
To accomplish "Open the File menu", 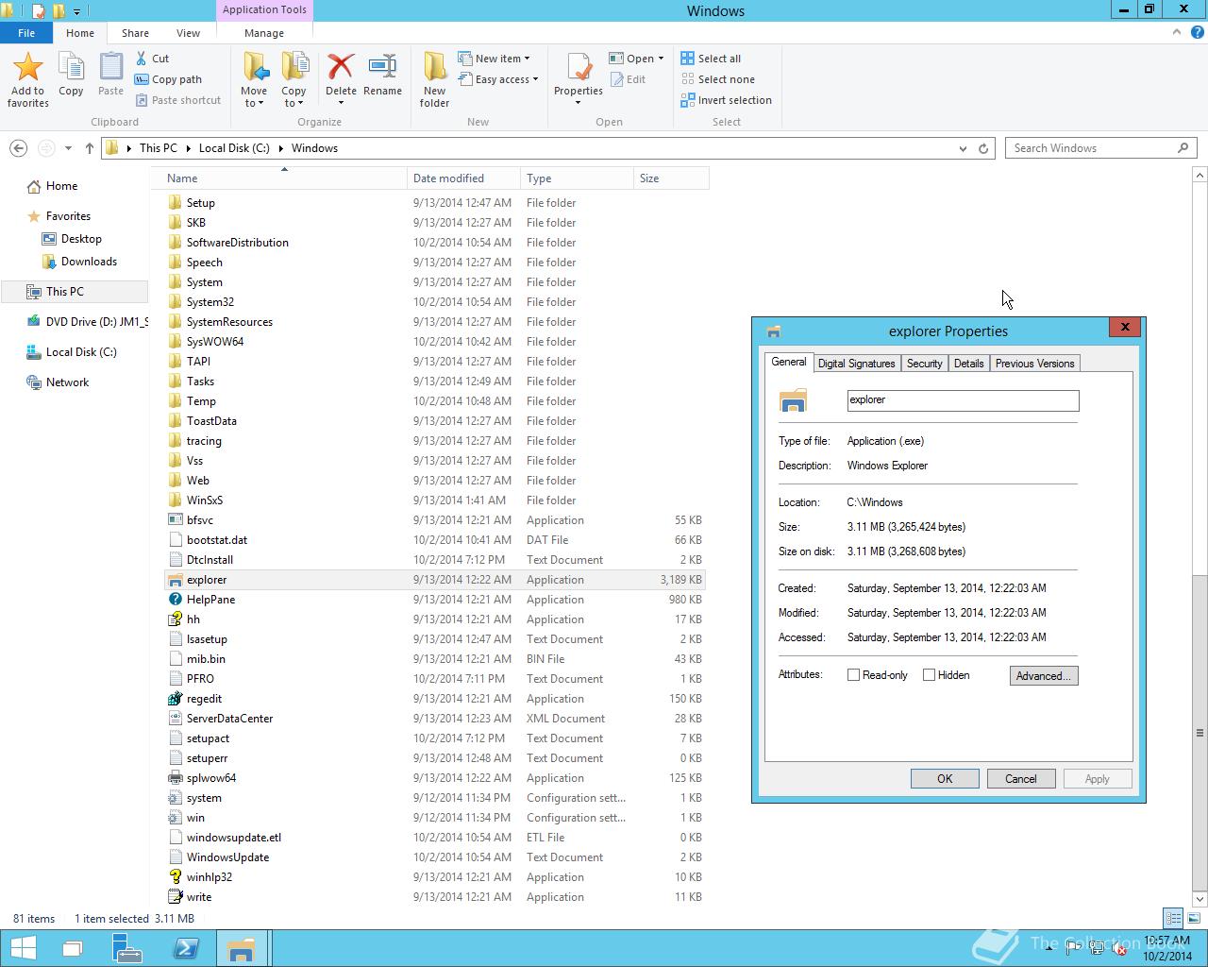I will 26,33.
